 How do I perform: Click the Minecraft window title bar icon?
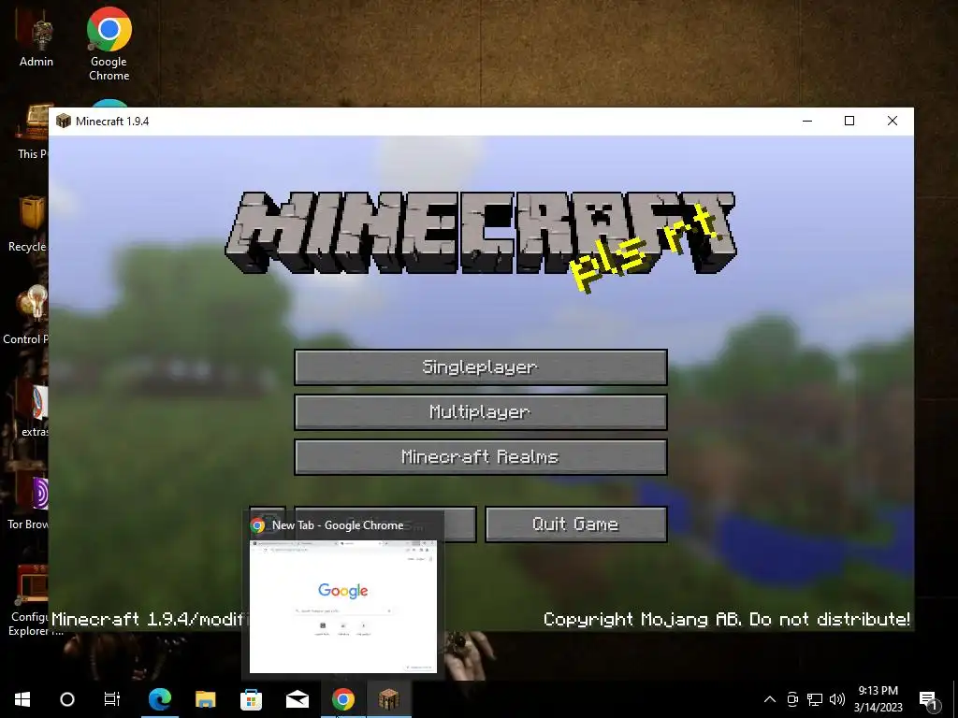point(64,121)
